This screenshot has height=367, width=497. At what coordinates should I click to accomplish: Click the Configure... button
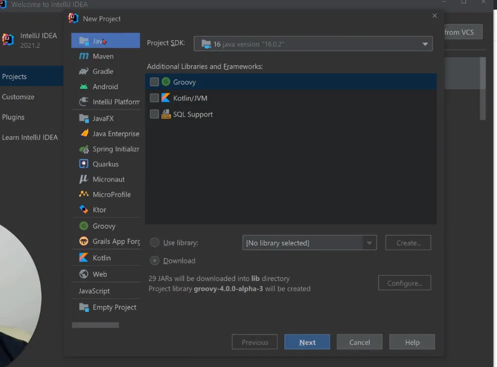[405, 283]
